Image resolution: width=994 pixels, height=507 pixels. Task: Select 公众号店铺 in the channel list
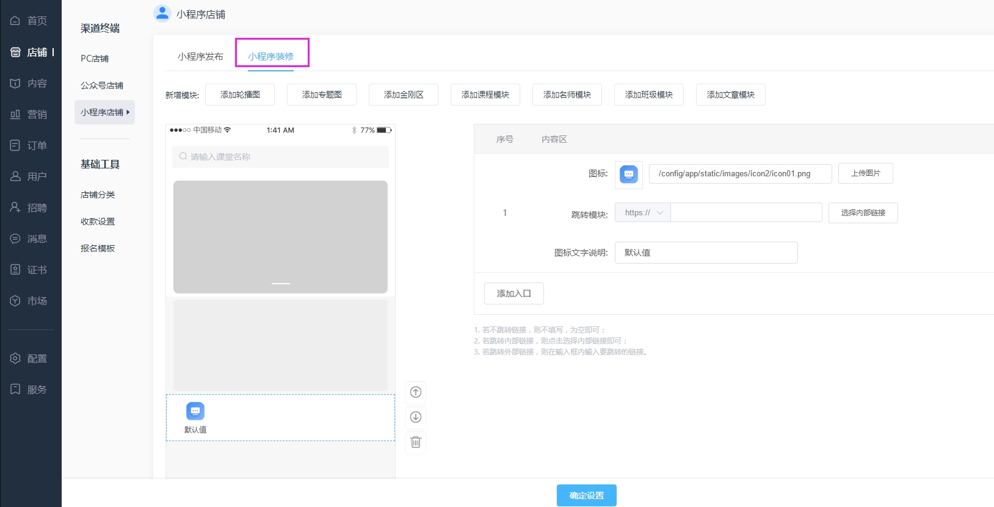click(102, 85)
